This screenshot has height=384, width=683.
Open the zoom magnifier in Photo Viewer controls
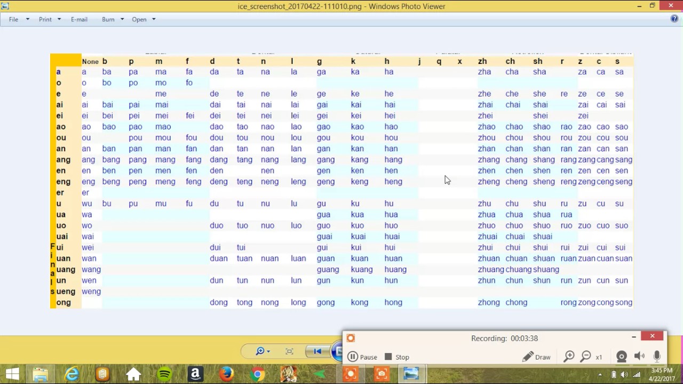(262, 351)
